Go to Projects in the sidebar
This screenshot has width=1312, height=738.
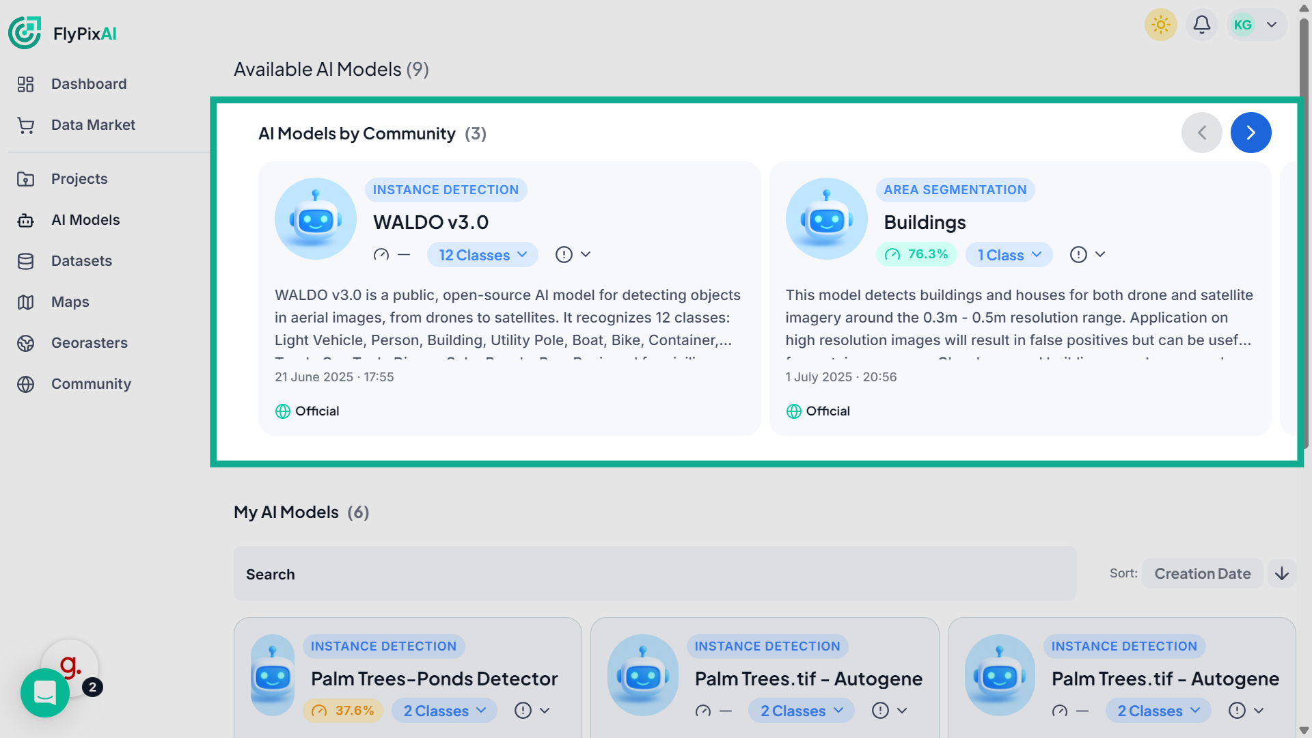point(79,179)
